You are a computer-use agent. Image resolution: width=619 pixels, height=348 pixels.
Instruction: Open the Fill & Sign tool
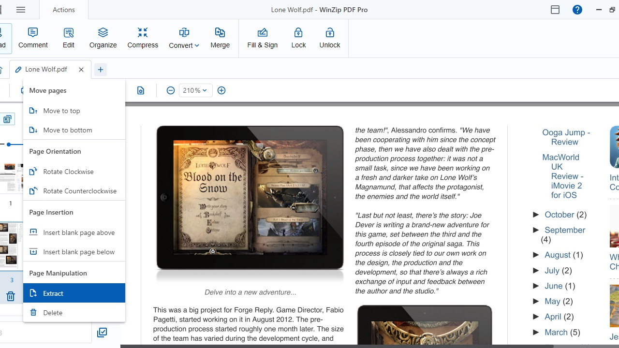tap(263, 38)
